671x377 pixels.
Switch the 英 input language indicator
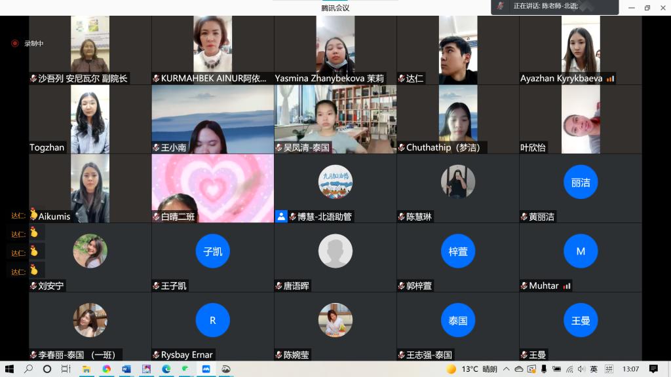pos(593,369)
